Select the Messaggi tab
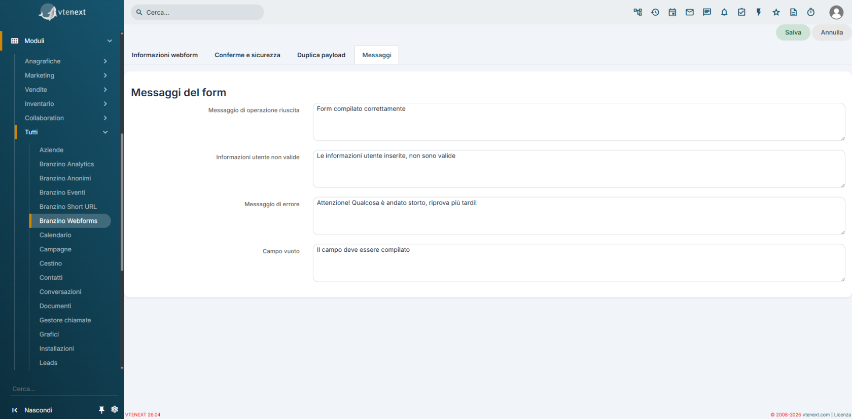This screenshot has width=852, height=419. click(377, 55)
